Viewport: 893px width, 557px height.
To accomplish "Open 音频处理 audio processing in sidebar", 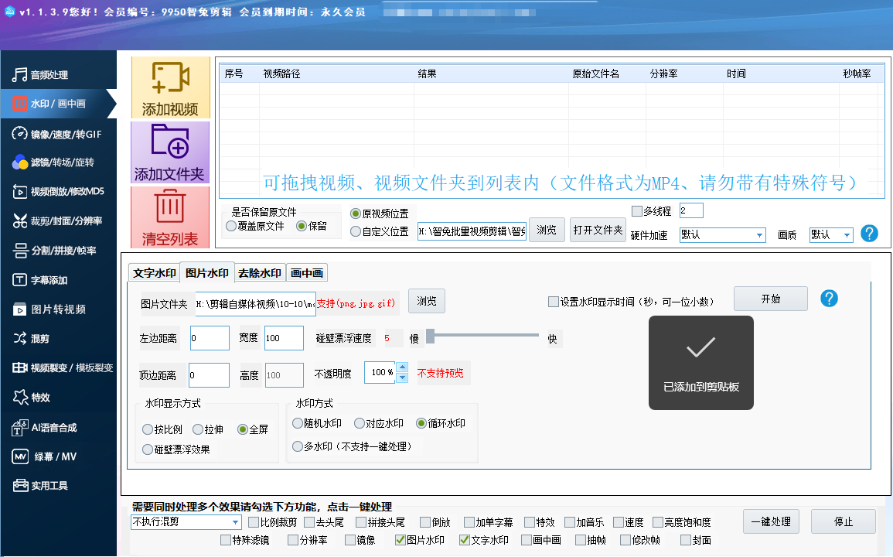I will coord(49,75).
